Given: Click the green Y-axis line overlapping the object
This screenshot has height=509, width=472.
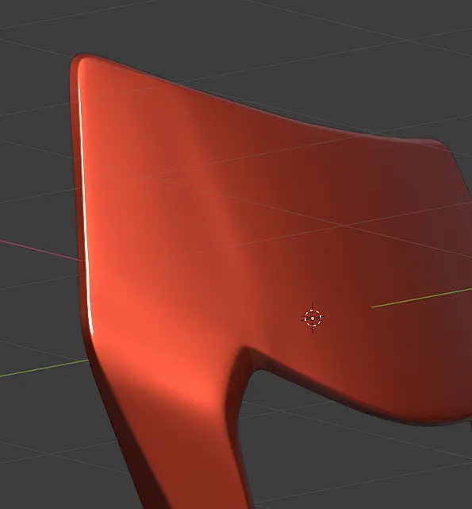Looking at the screenshot, I should click(421, 297).
